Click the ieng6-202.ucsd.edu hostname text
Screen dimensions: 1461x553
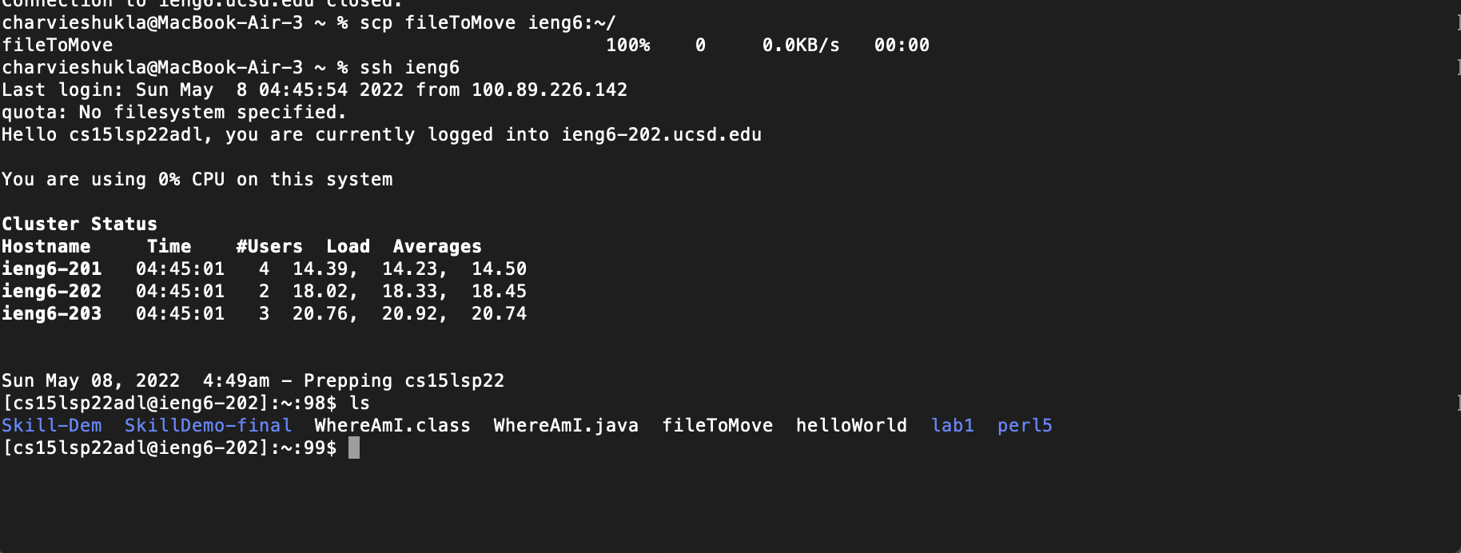[x=661, y=134]
